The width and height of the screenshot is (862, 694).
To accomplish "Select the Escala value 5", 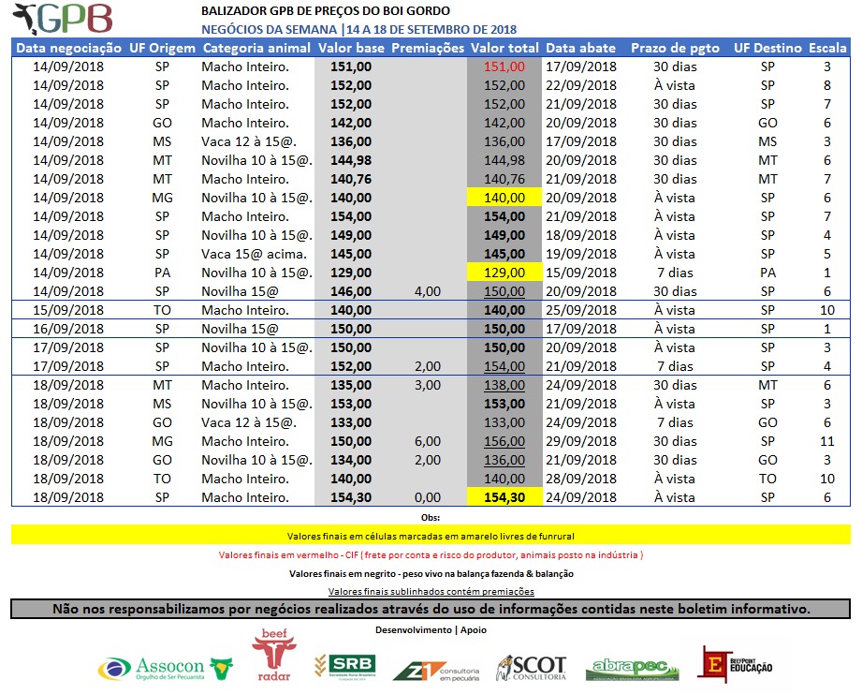I will pos(827,254).
